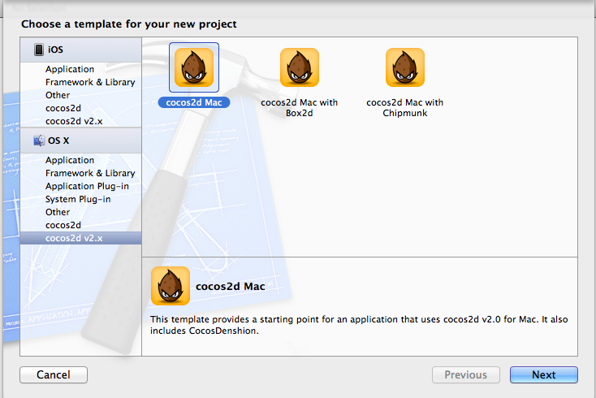The image size is (596, 398).
Task: Select highlighted cocos2d v2.x under OS X
Action: click(x=80, y=238)
